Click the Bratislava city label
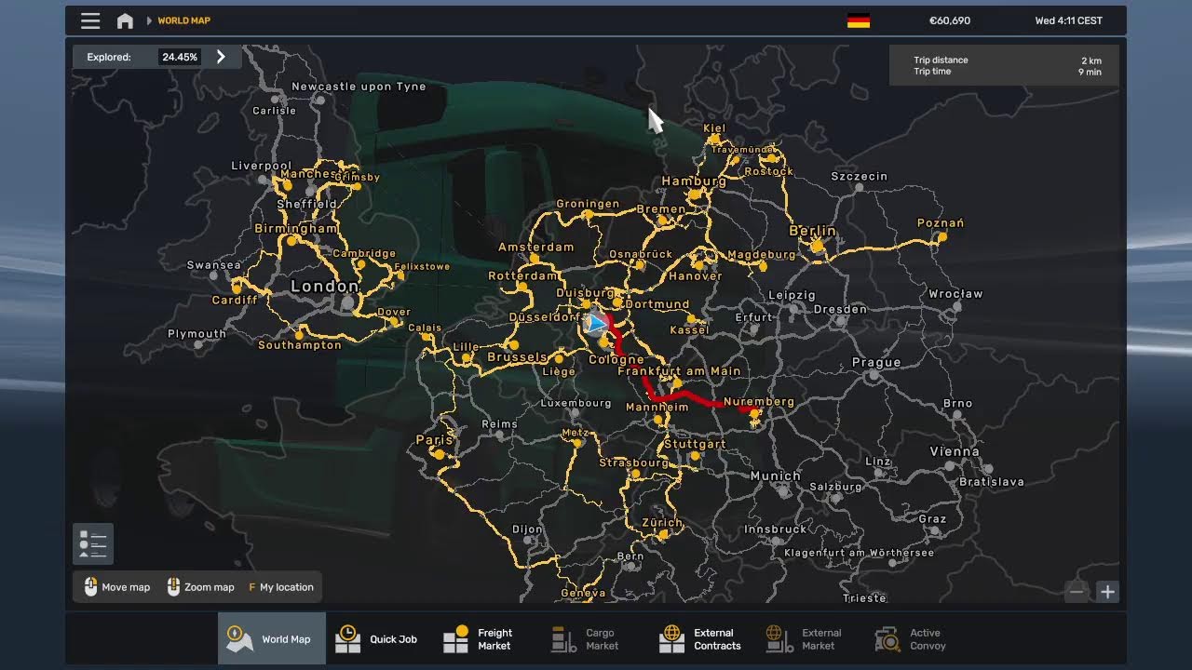The image size is (1192, 670). 992,482
